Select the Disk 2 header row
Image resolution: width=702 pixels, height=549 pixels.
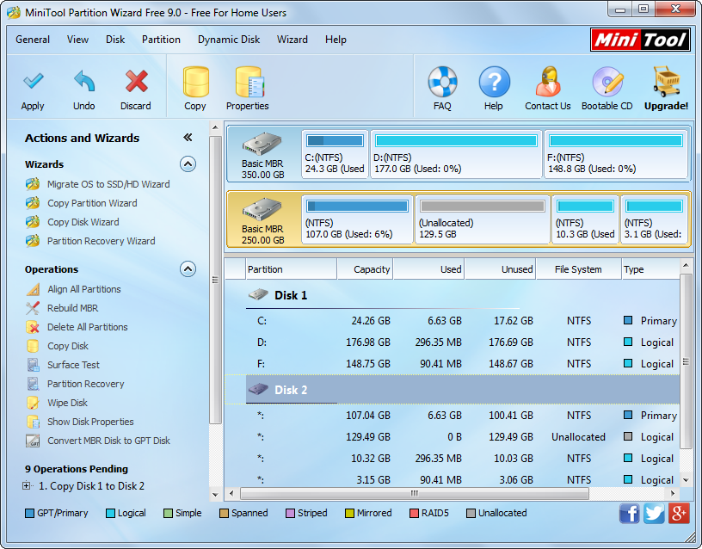(x=453, y=390)
